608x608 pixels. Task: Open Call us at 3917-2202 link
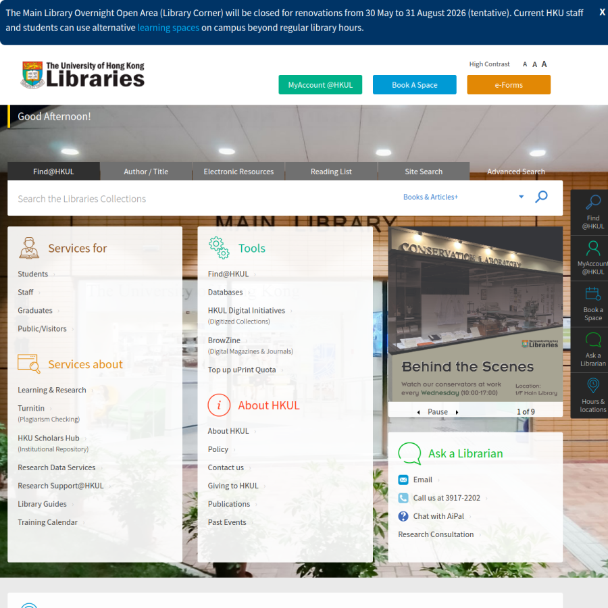[x=447, y=498]
